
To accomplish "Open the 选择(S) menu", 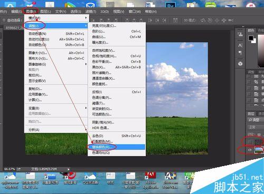I will tap(76, 12).
